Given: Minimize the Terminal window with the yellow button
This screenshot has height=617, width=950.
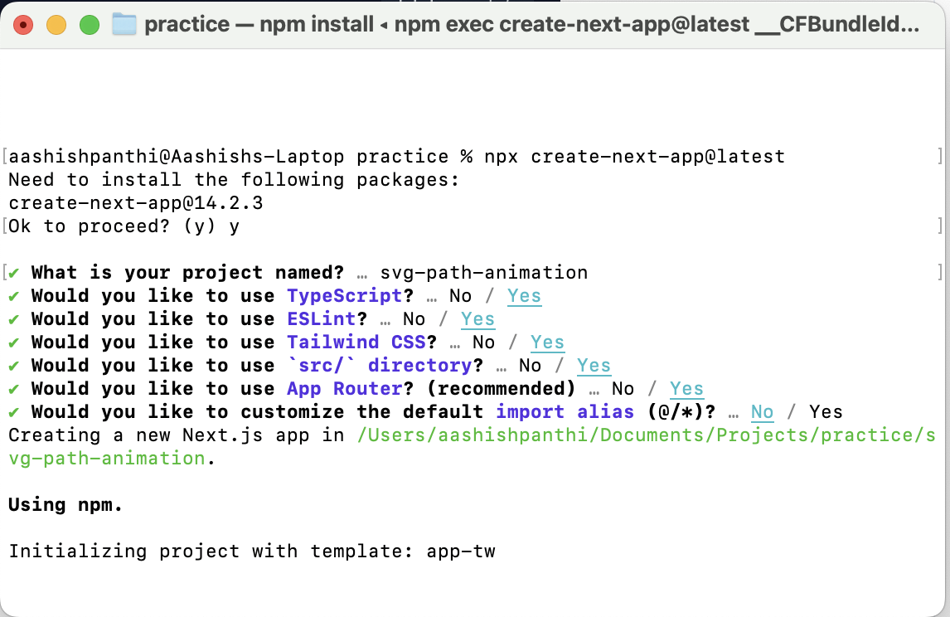Looking at the screenshot, I should pos(56,25).
